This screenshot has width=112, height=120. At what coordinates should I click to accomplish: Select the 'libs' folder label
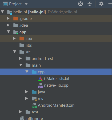pos(29,45)
